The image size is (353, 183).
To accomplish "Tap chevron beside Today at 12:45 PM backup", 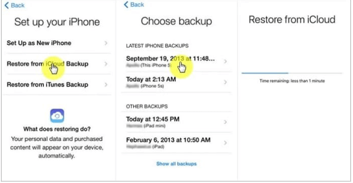I will point(226,122).
